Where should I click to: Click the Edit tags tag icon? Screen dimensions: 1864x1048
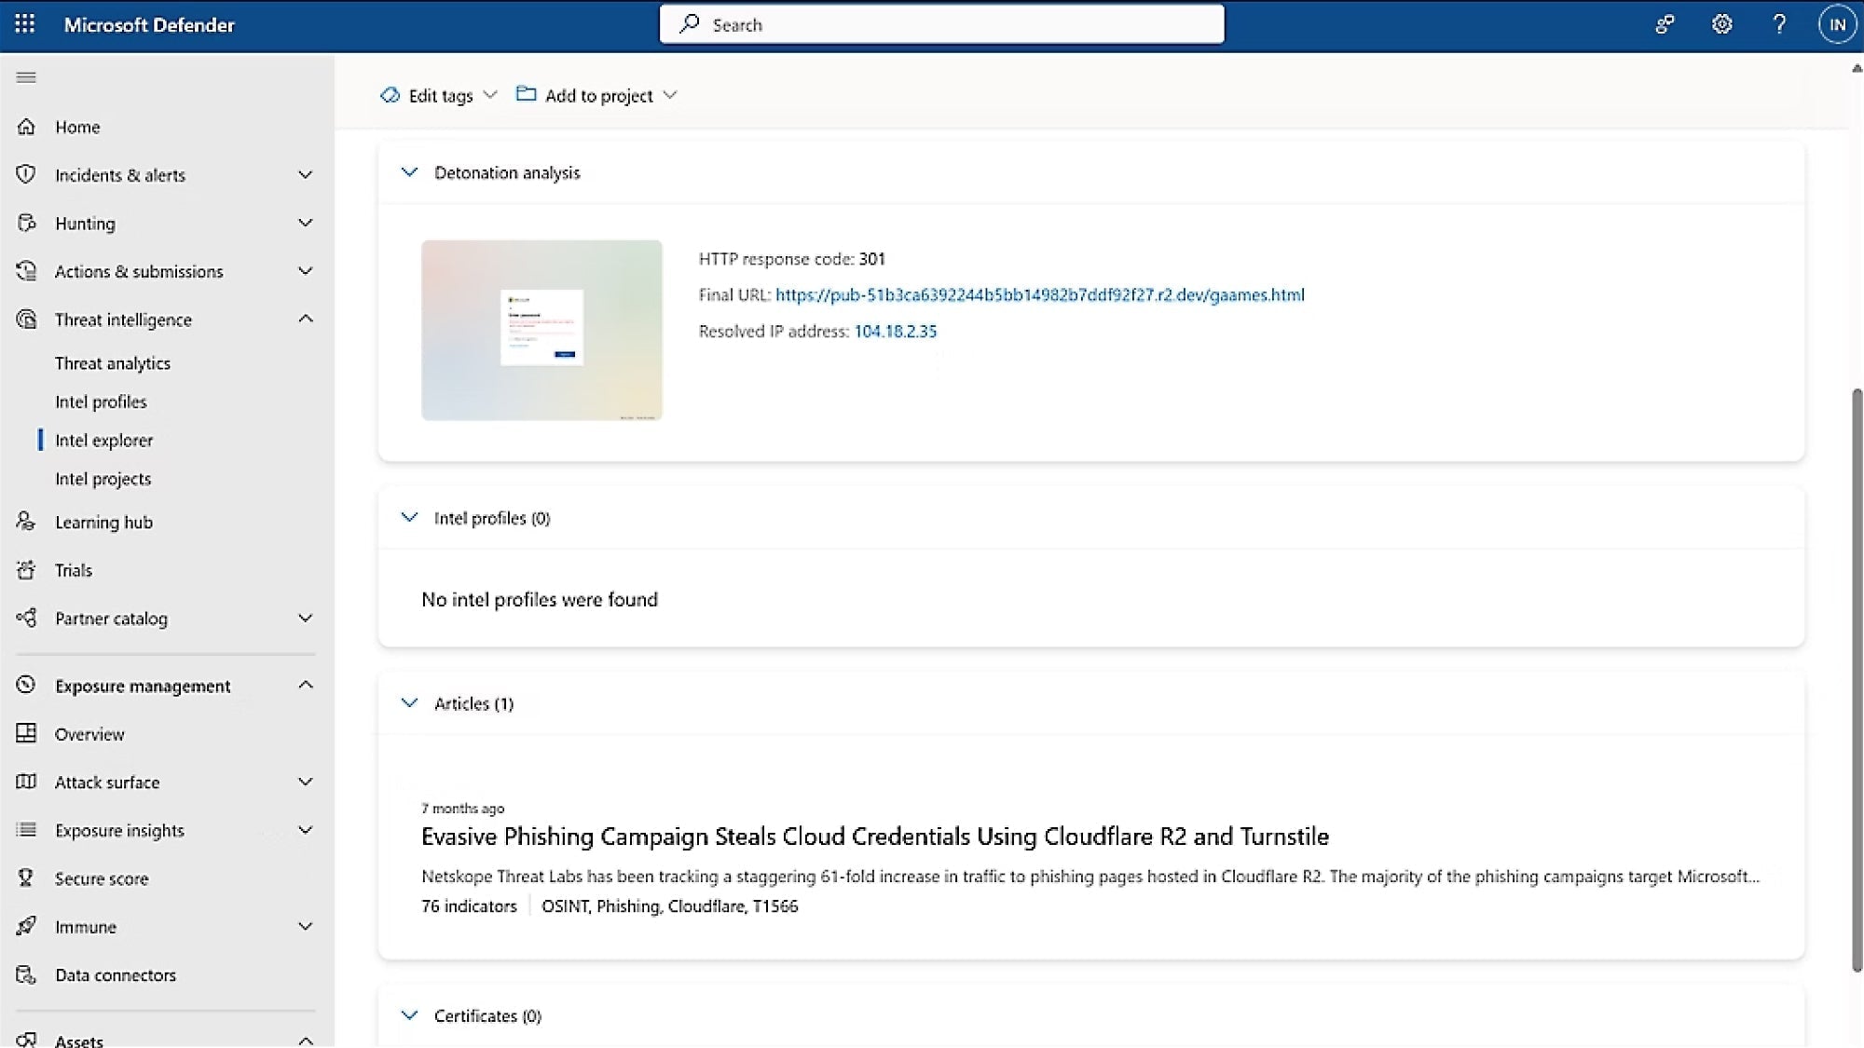coord(390,95)
